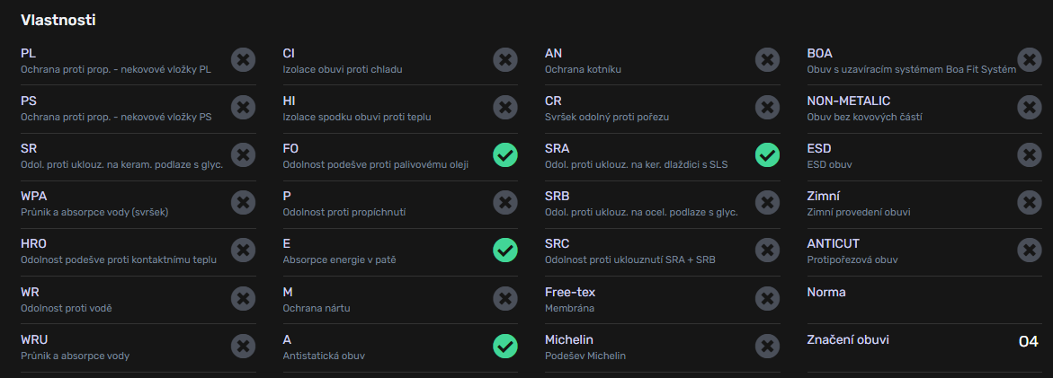Click the X icon for Michelin sole

pyautogui.click(x=767, y=347)
